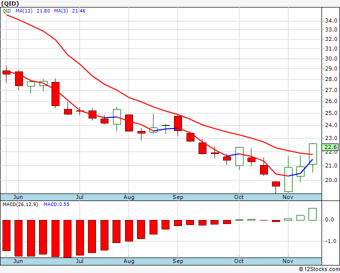Click the 31.0 price axis label

[x=331, y=49]
